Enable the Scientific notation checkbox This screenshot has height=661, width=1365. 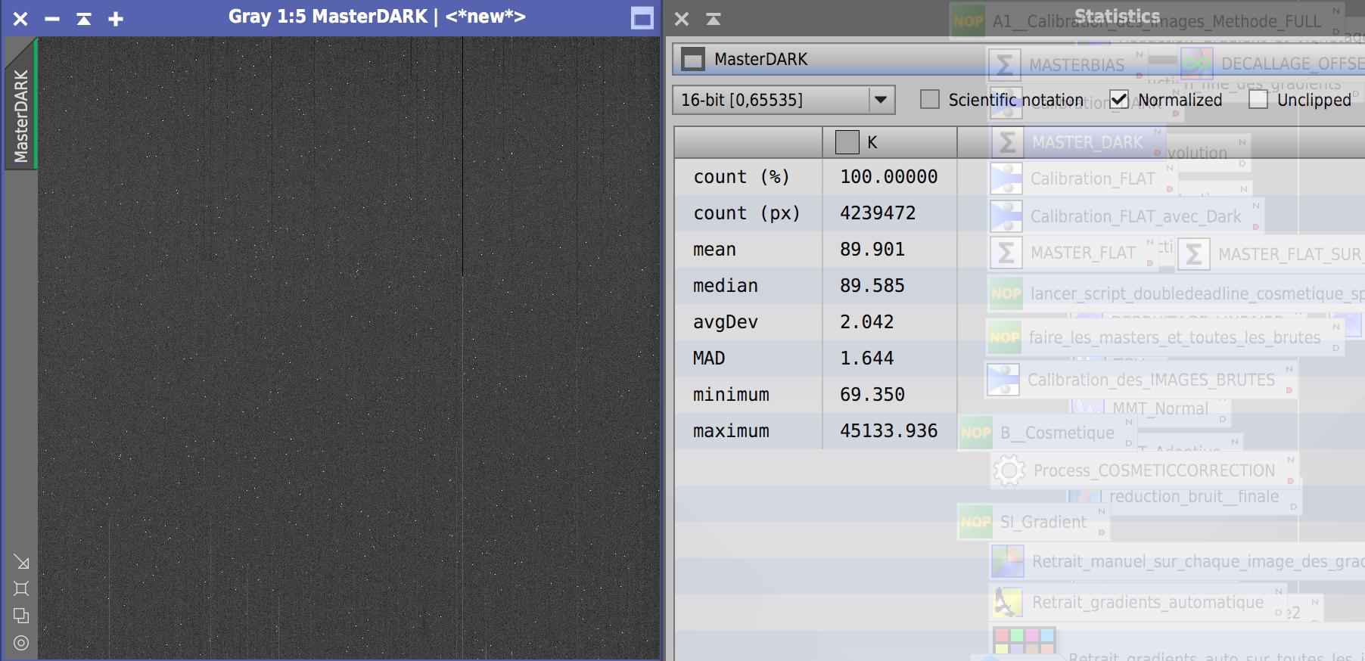coord(930,99)
